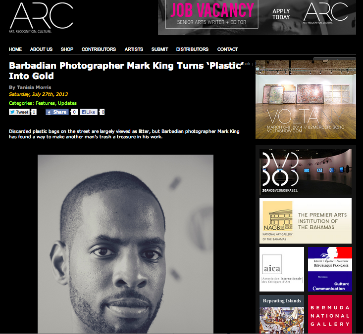
Task: Select the Updates category link
Action: [67, 103]
